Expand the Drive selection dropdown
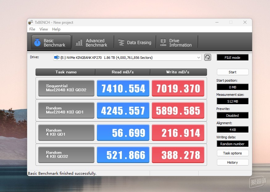270x192 pixels. [x=198, y=57]
